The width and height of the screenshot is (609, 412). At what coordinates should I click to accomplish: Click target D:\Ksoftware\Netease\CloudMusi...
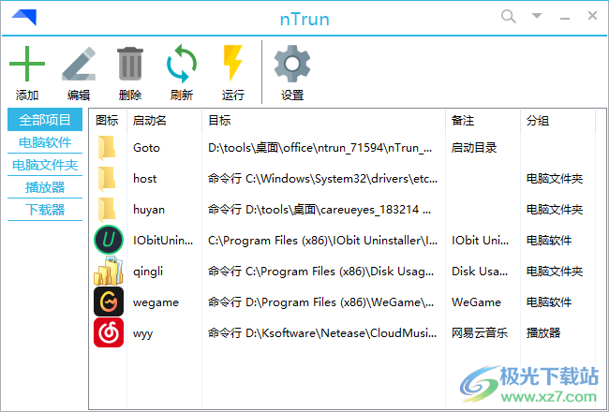[322, 333]
